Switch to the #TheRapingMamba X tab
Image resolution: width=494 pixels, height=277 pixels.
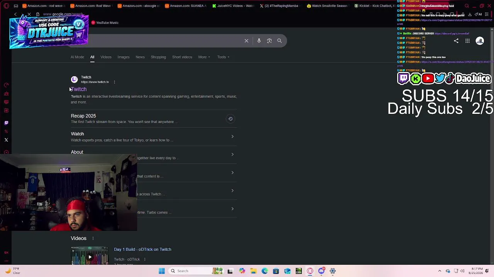tap(280, 6)
